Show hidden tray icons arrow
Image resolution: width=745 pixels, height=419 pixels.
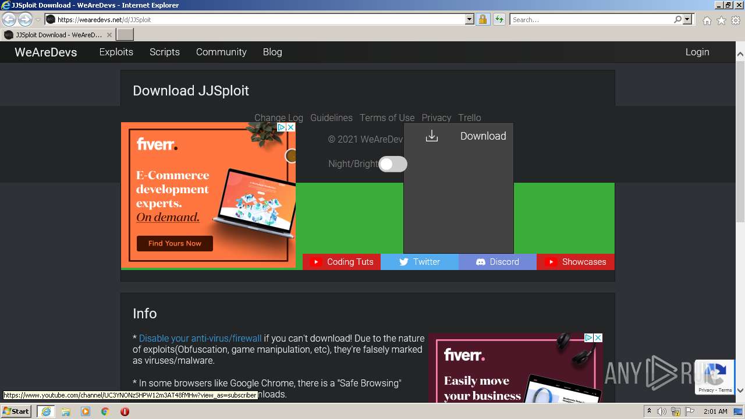(x=649, y=411)
